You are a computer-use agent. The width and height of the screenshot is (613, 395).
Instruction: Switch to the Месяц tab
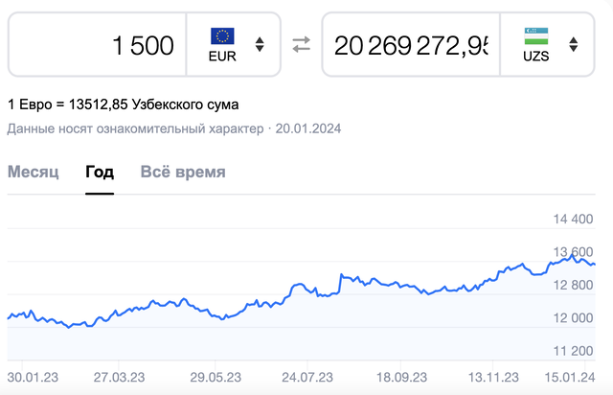point(34,172)
